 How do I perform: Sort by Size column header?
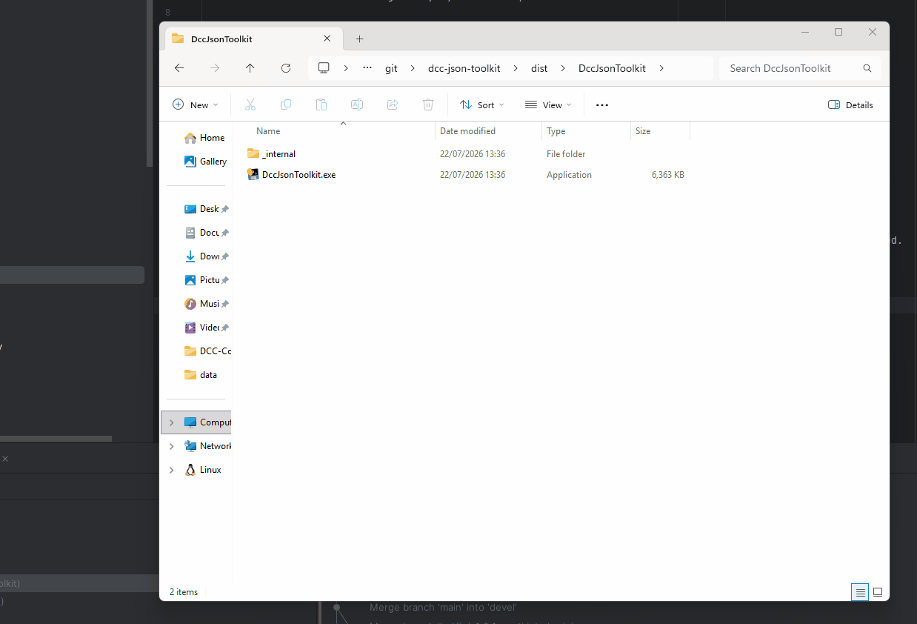[643, 131]
